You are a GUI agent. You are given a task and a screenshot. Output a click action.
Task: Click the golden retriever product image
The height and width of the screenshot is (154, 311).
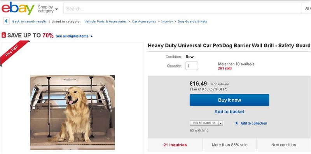(x=73, y=112)
